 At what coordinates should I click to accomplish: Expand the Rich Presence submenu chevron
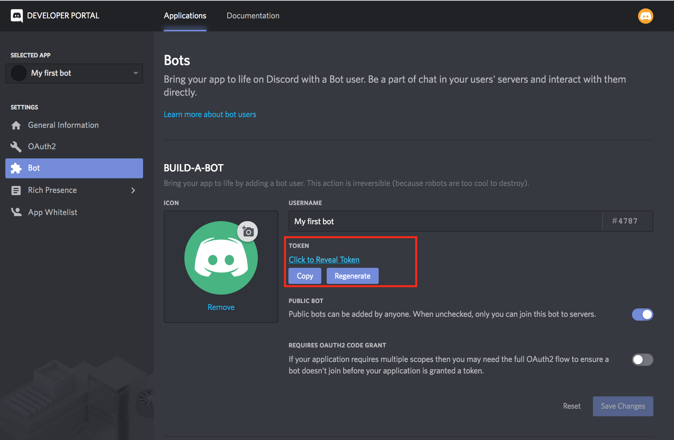point(133,190)
